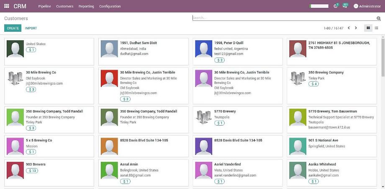Click the 30 Mile Brewing Co building icon
Screen dimensions: 385x189
click(15, 78)
